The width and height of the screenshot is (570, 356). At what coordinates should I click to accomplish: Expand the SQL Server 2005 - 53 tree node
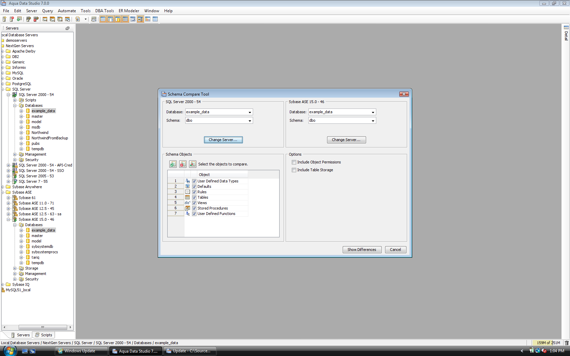click(x=8, y=176)
